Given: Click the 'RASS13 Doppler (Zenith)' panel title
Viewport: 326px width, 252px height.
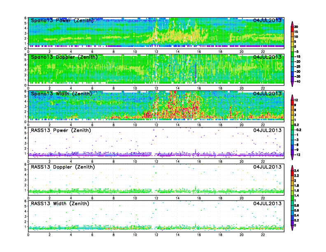Looking at the screenshot, I should [63, 167].
